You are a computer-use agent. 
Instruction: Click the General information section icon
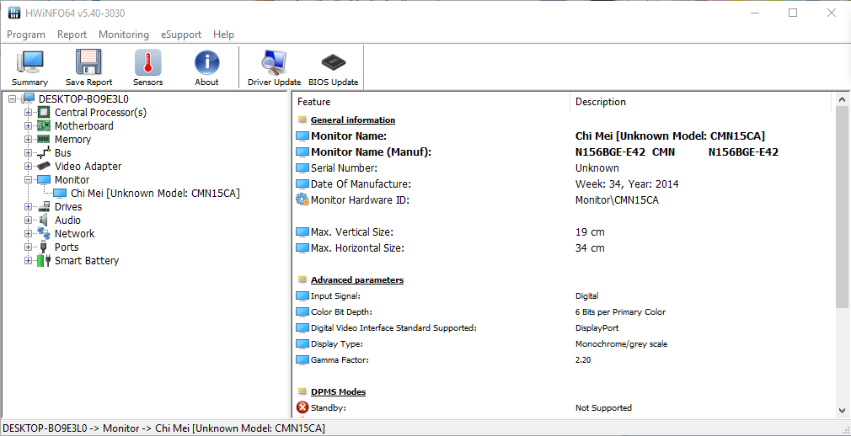[x=302, y=120]
